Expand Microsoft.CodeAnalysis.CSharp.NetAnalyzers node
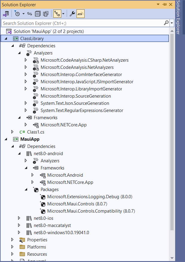The height and width of the screenshot is (262, 185). [26, 60]
